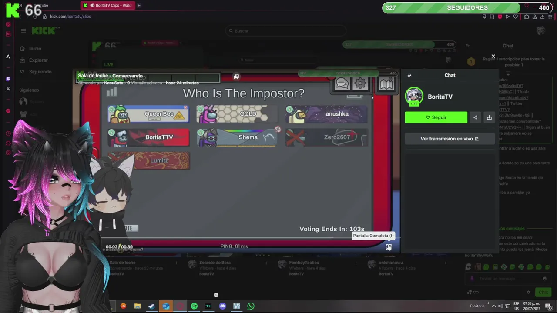Click the red ad-blocker shield icon
The width and height of the screenshot is (557, 313).
pyautogui.click(x=500, y=17)
